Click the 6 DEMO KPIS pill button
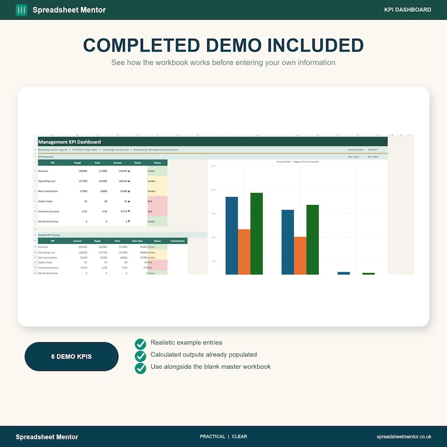This screenshot has height=447, width=447. click(x=71, y=356)
